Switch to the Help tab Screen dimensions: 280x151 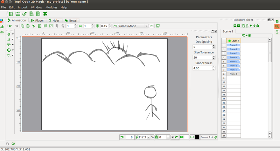click(54, 21)
